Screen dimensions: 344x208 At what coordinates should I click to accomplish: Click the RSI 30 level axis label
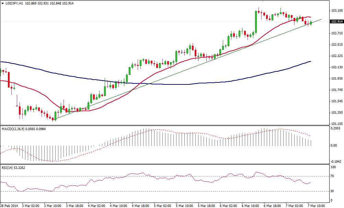332,191
